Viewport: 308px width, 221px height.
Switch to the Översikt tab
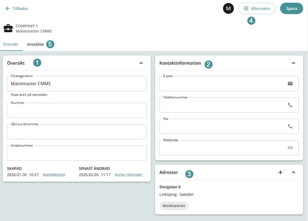[x=11, y=45]
